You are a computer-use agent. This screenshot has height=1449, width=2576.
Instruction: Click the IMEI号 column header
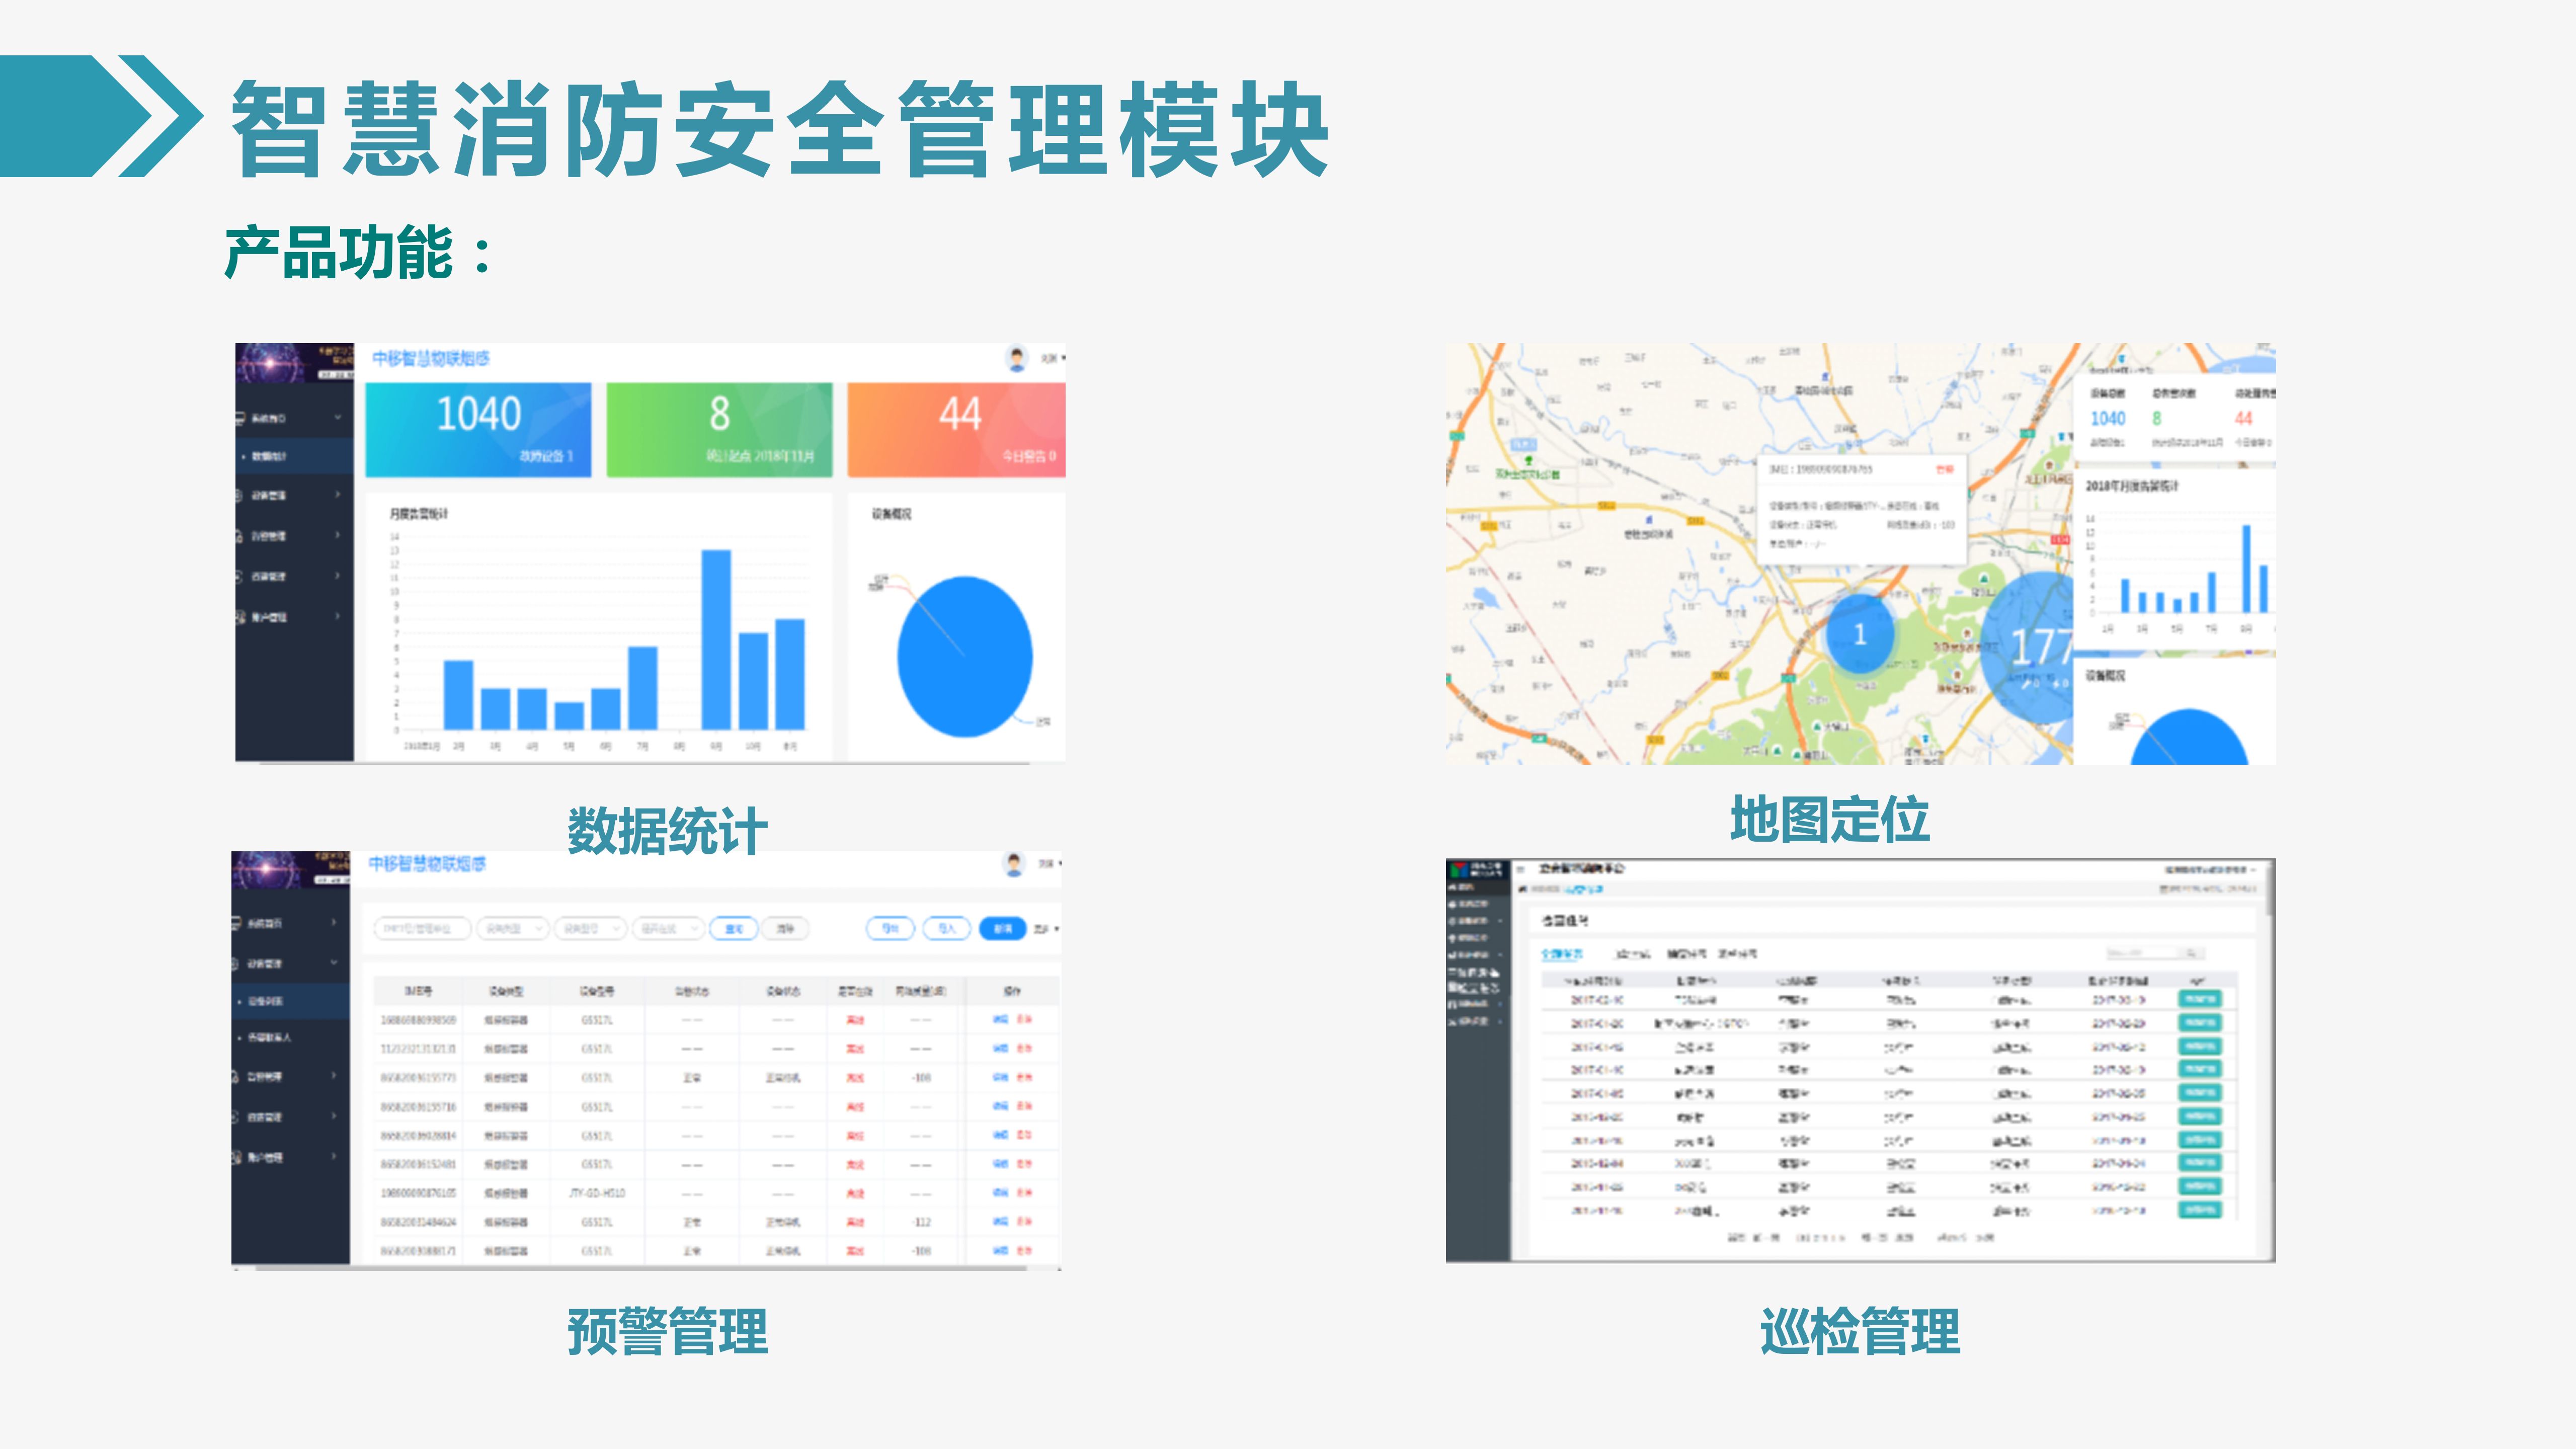coord(418,991)
